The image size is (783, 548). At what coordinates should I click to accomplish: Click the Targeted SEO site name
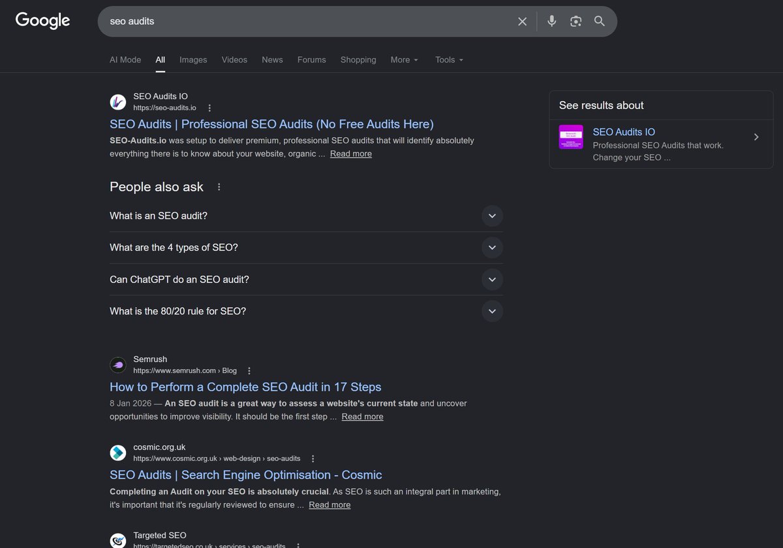[160, 536]
